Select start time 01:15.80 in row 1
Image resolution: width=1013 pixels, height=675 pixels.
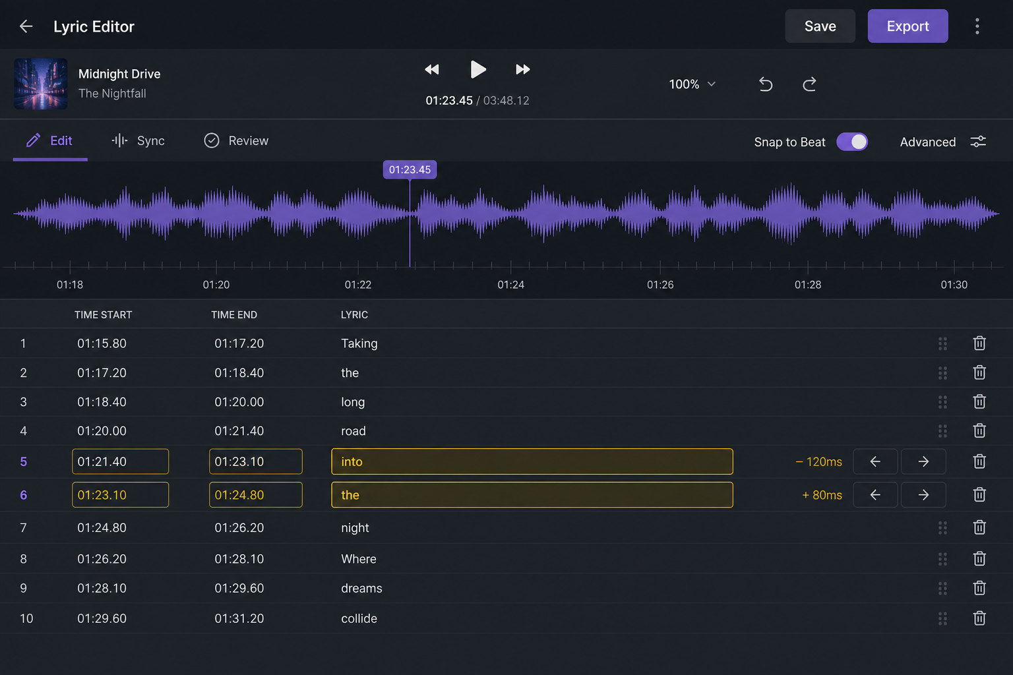102,343
